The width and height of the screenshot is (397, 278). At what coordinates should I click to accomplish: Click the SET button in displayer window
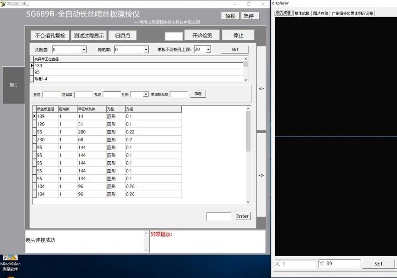(378, 264)
